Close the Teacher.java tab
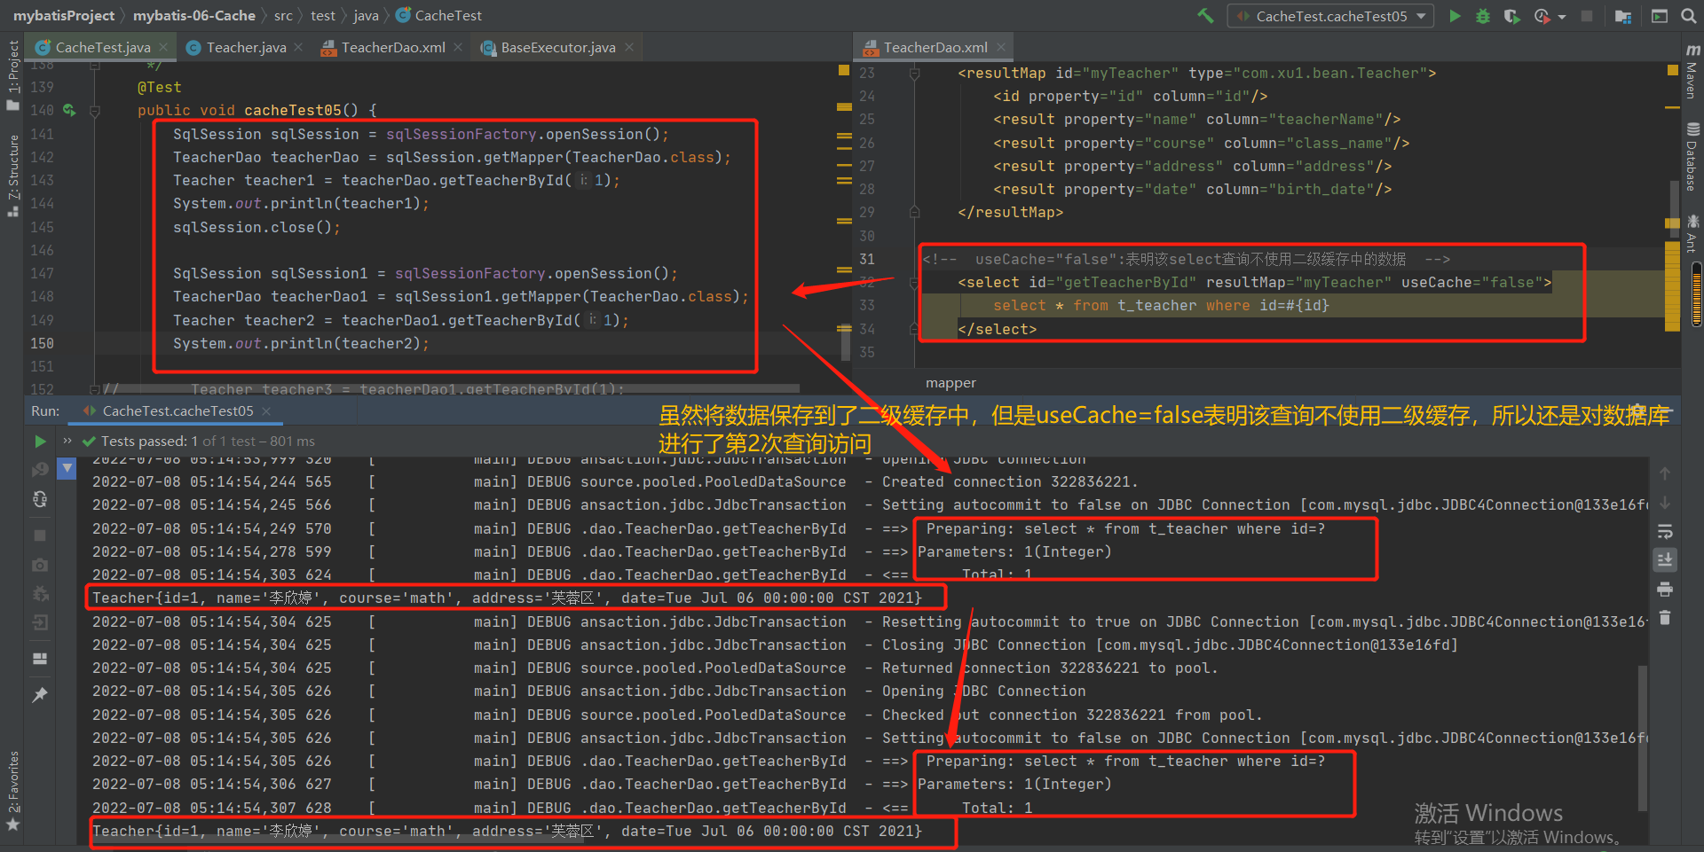 [297, 47]
